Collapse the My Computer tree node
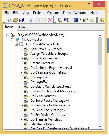This screenshot has height=136, width=109. 12,40
